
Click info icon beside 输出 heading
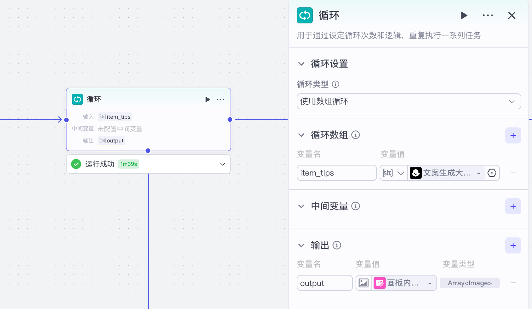tap(337, 245)
